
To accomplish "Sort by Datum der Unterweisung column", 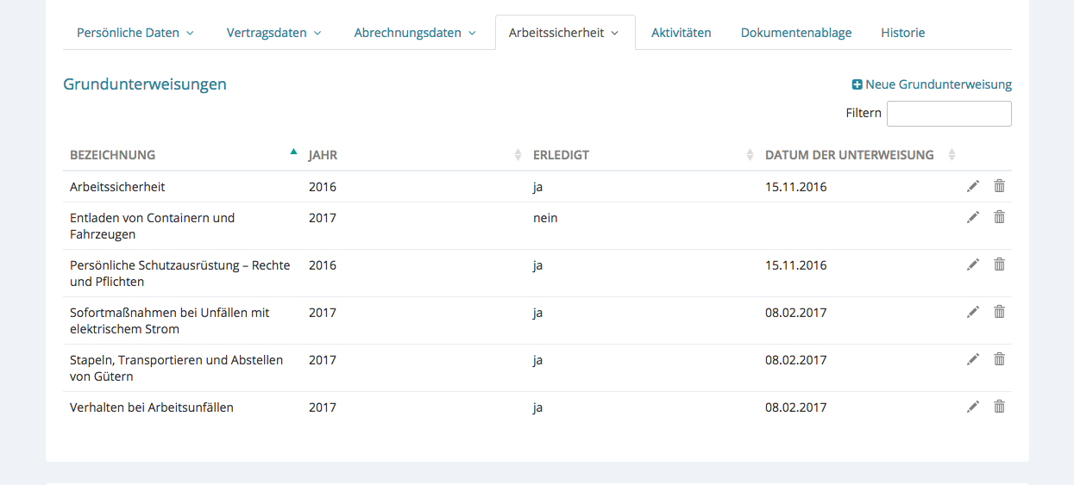I will pos(849,155).
